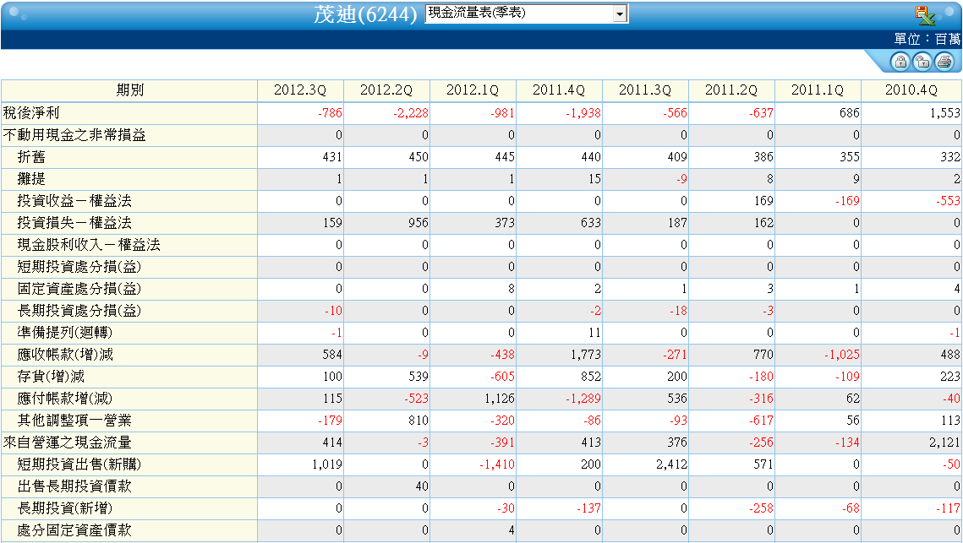Click the 不動用現金之非常損益 row label
This screenshot has height=543, width=963.
click(x=74, y=135)
